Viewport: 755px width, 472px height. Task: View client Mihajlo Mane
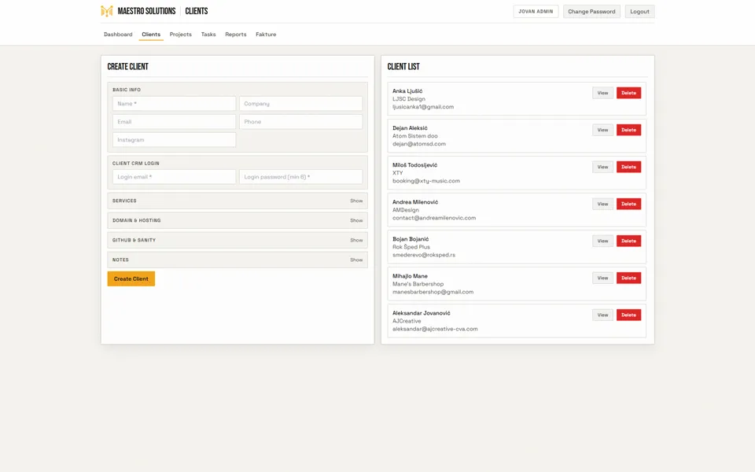602,278
